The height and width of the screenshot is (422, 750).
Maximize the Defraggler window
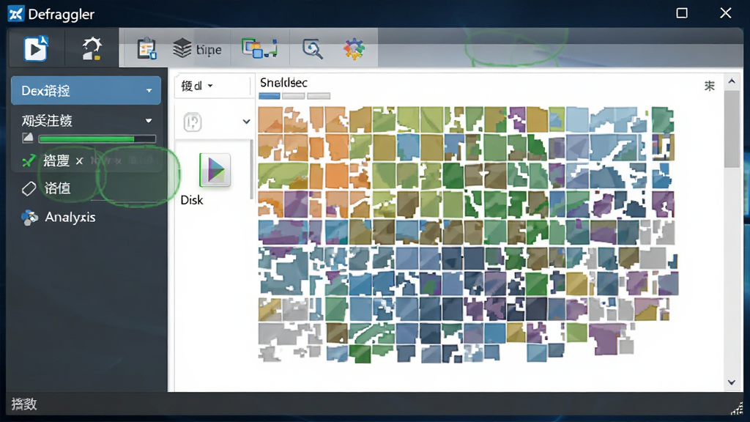682,13
